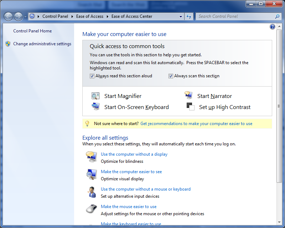Select Control Panel in the breadcrumb bar
This screenshot has height=228, width=285.
[55, 16]
